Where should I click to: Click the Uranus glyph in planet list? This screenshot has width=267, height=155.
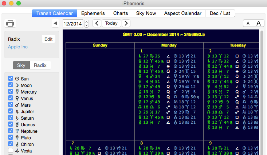tap(17, 125)
